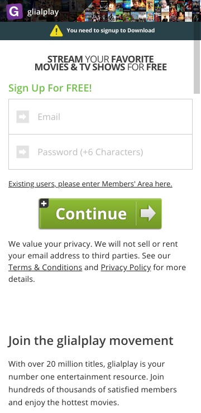Click the arrow icon in Password field
Viewport: 201px width, 413px height.
[x=23, y=152]
